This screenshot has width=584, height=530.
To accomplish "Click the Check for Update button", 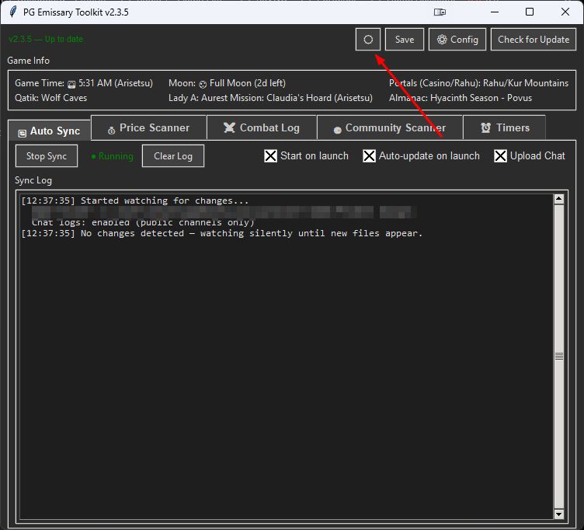I will [x=533, y=40].
